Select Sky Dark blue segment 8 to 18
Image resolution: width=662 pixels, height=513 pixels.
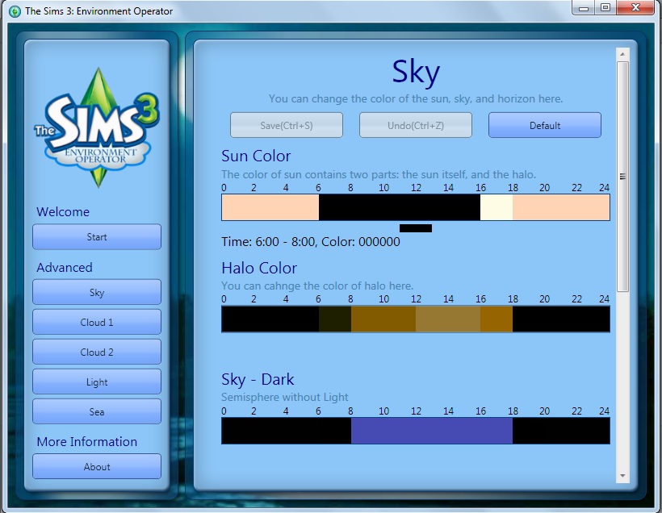click(432, 431)
